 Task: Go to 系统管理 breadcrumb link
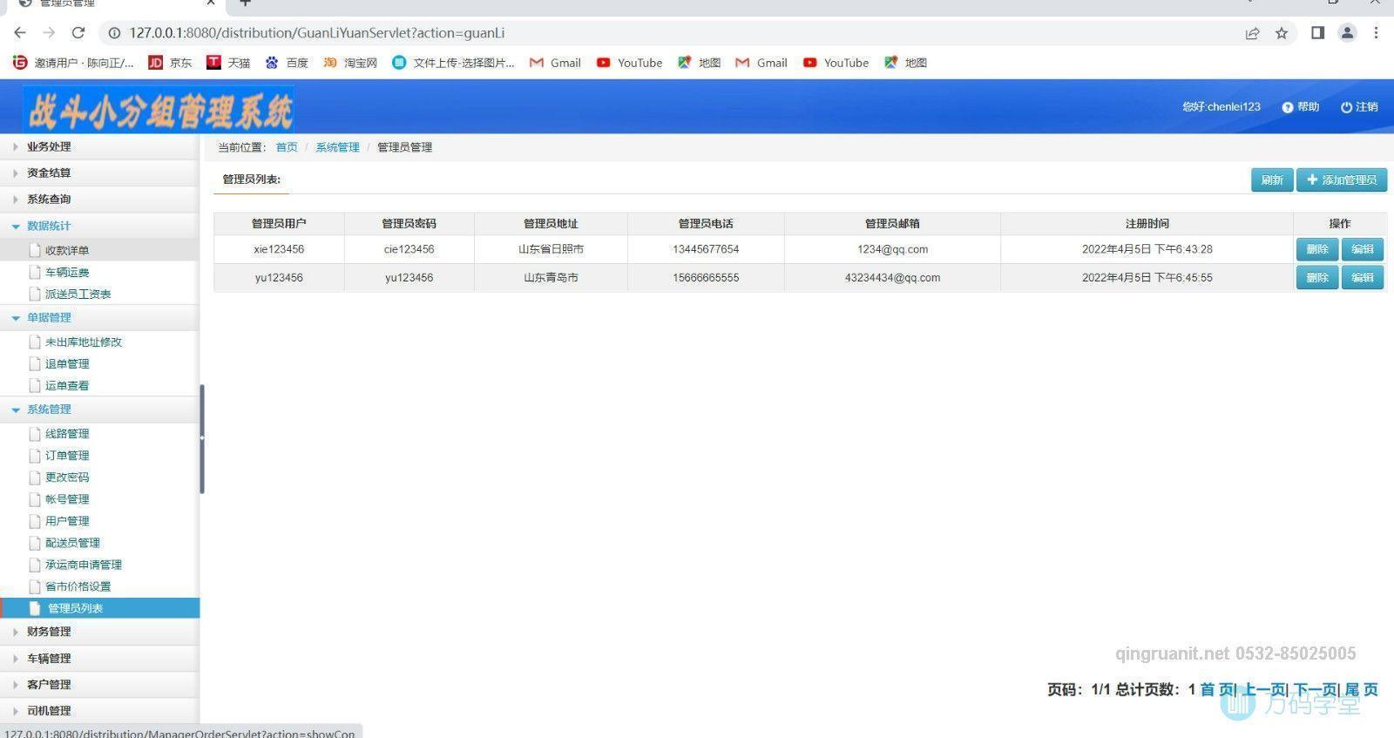click(337, 147)
